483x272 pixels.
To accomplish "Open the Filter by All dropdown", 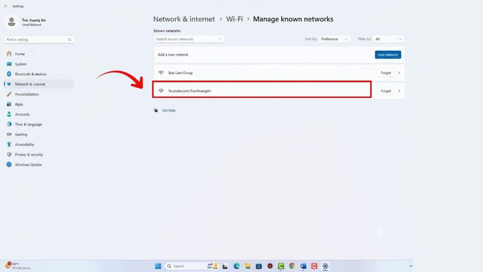I will coord(389,39).
